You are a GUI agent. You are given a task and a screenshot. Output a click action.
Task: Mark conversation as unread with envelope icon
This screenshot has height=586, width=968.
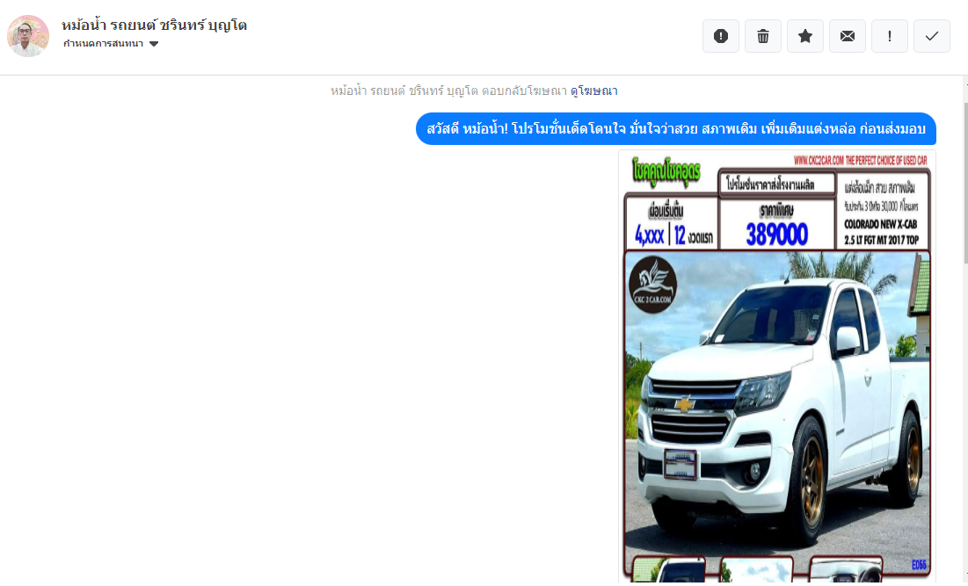(x=847, y=36)
